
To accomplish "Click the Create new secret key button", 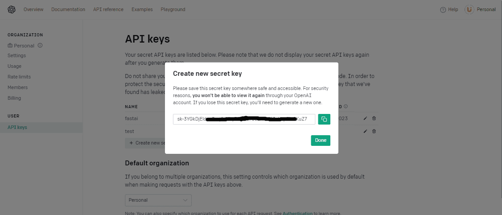I will click(145, 143).
